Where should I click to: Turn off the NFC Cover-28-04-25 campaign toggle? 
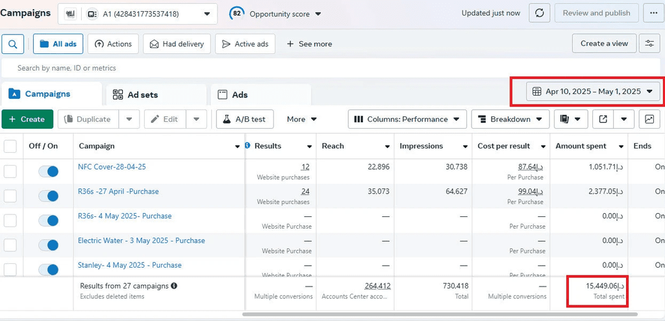pos(48,172)
